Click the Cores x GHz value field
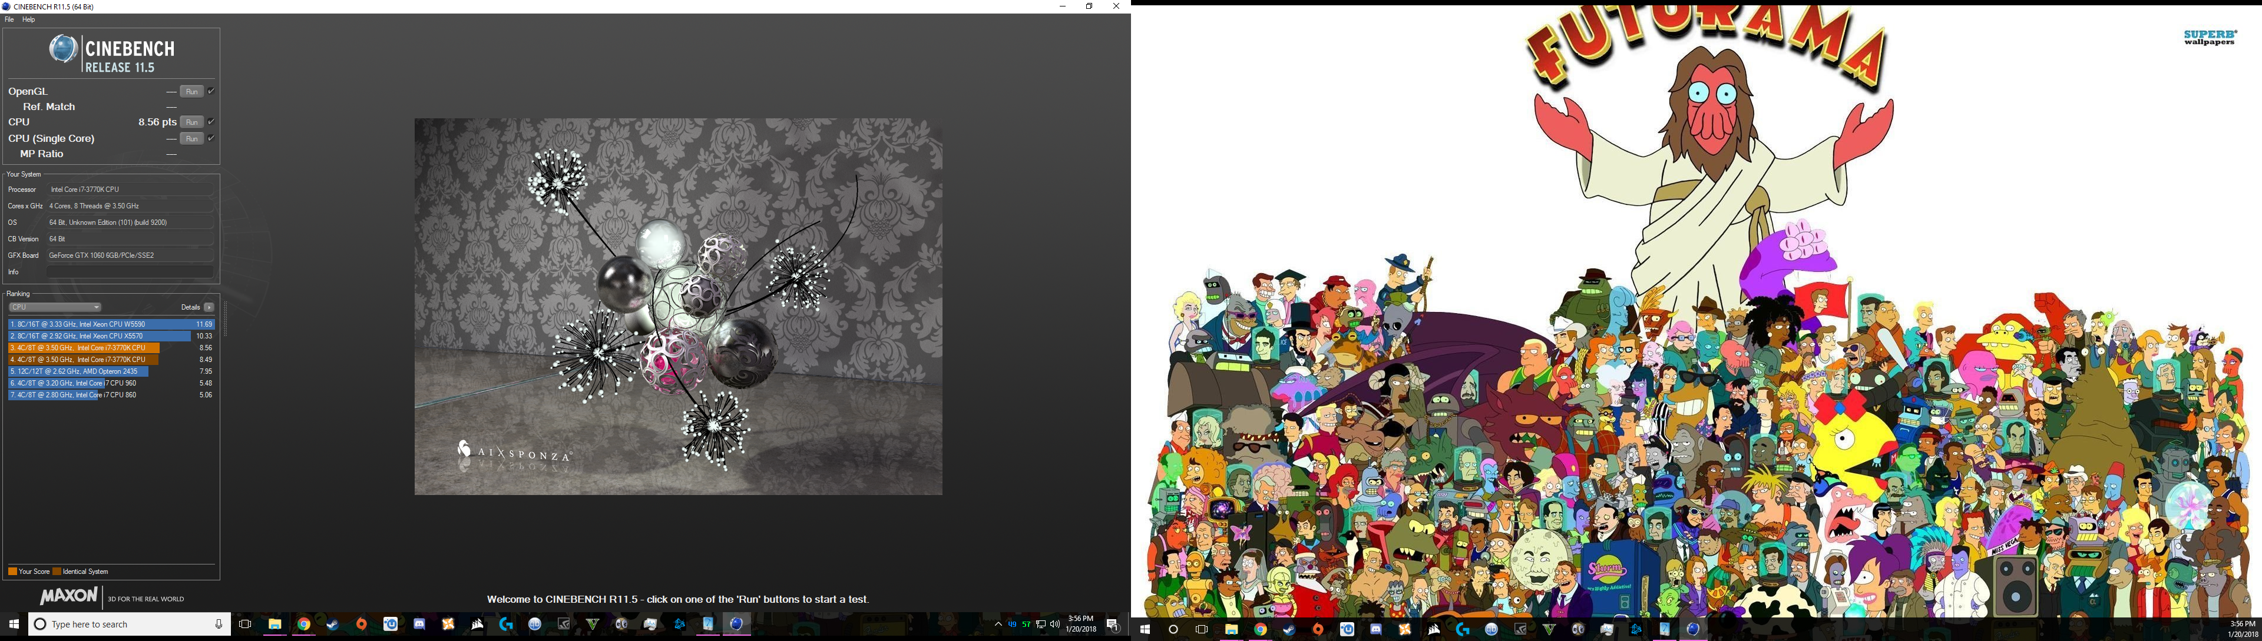Screen dimensions: 2262x641 coord(130,206)
